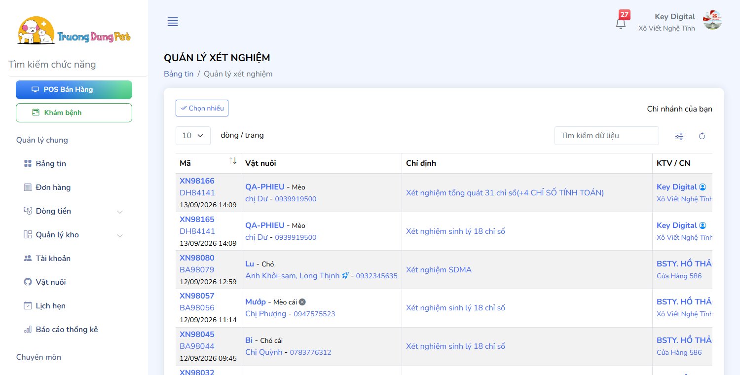Screen dimensions: 740x375
Task: Click user icon beside Key Digital in row XN98166
Action: 703,187
